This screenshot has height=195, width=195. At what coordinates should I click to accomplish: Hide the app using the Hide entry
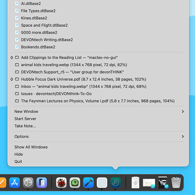click(98, 154)
